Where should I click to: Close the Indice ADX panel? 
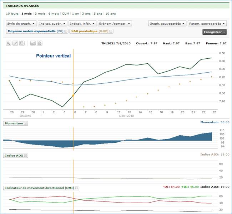click(26, 156)
